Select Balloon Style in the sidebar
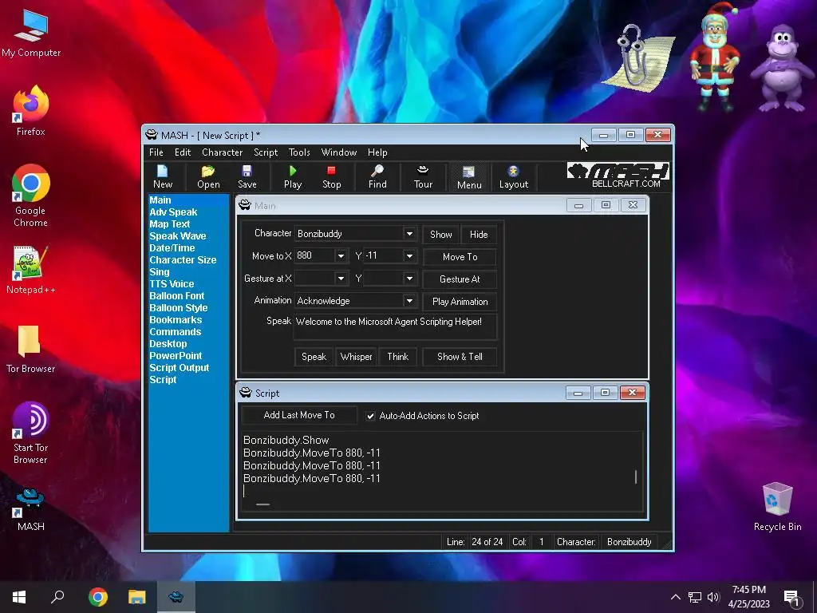The width and height of the screenshot is (817, 613). click(178, 308)
